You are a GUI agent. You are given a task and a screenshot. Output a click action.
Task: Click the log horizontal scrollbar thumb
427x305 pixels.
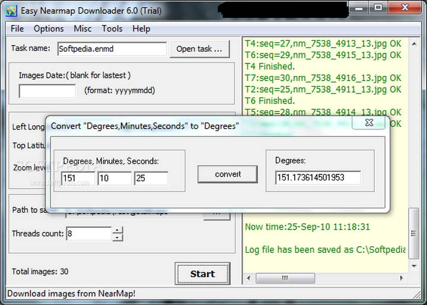[285, 278]
